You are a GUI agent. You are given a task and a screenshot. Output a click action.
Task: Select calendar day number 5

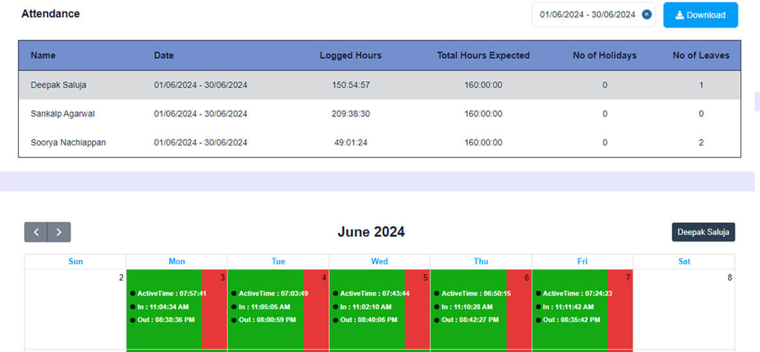pyautogui.click(x=425, y=278)
